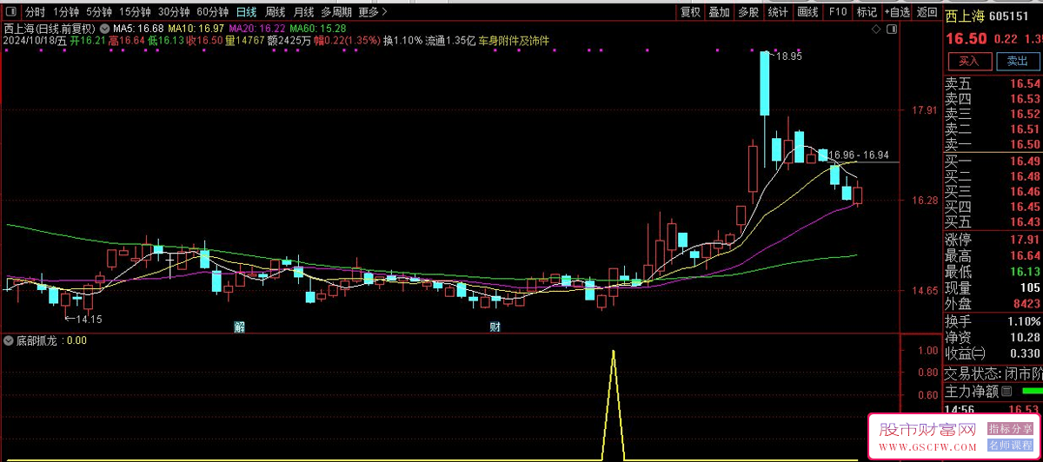1043x462 pixels.
Task: Select the 30分钟 period tab
Action: click(174, 12)
